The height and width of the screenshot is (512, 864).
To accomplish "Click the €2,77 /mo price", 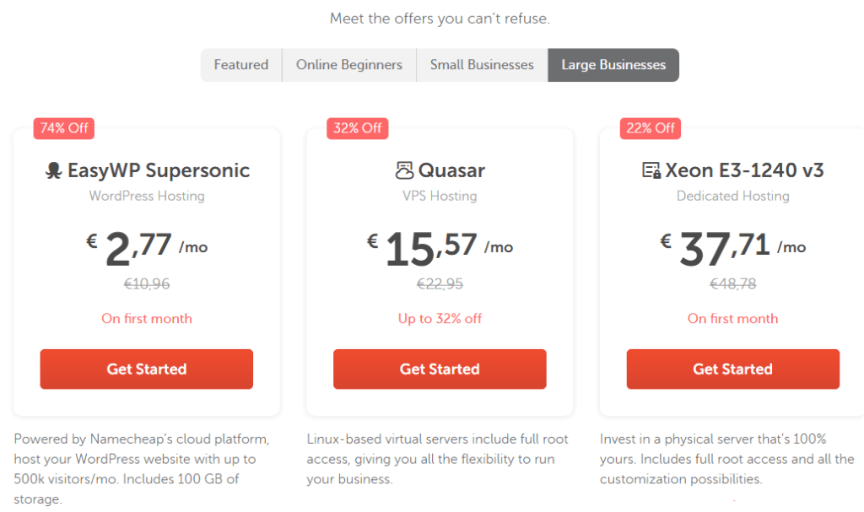I will (147, 247).
